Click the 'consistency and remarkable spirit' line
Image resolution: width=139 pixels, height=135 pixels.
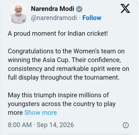click(x=68, y=69)
